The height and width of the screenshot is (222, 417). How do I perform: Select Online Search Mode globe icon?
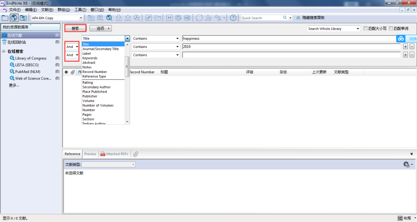14,18
